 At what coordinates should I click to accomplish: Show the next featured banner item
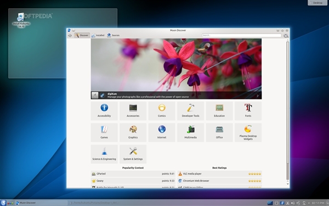258,96
